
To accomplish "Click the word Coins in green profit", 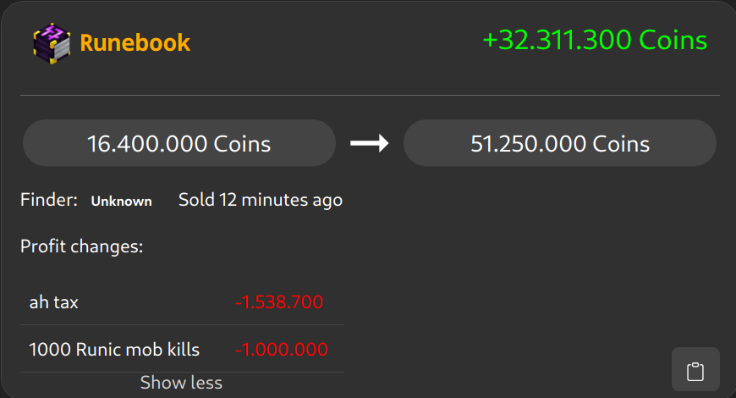I will (x=673, y=40).
